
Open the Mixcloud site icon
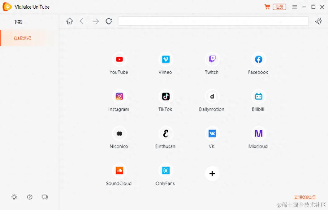pos(259,133)
